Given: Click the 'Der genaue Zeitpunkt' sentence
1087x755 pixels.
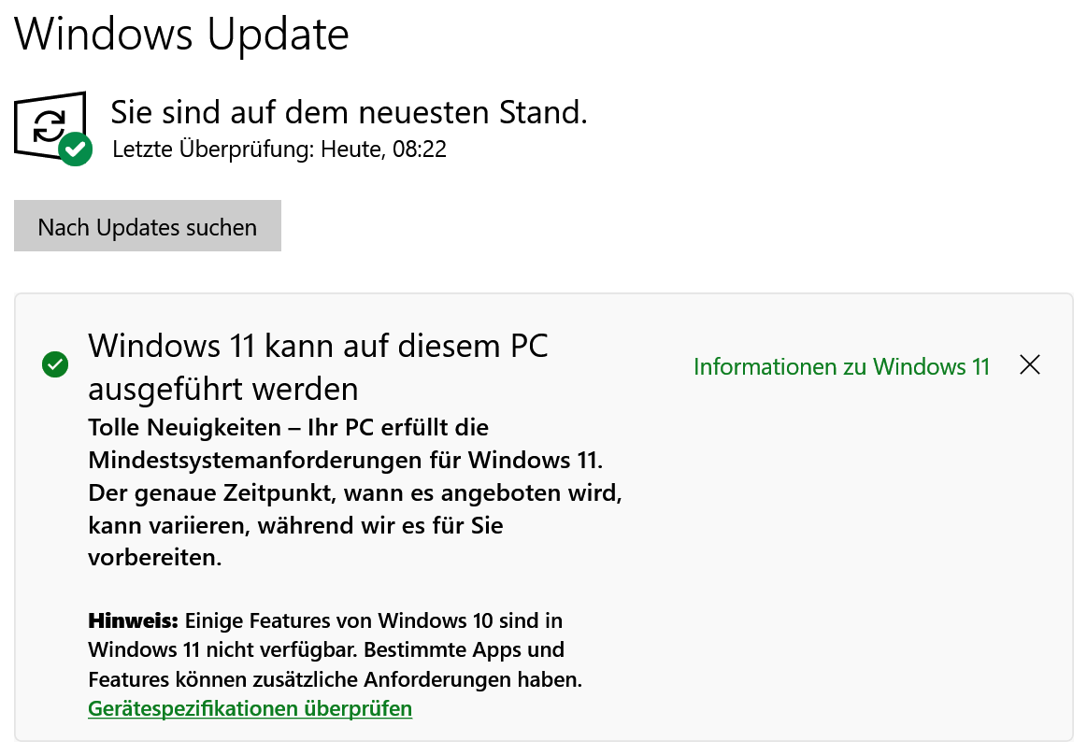Looking at the screenshot, I should [x=355, y=493].
